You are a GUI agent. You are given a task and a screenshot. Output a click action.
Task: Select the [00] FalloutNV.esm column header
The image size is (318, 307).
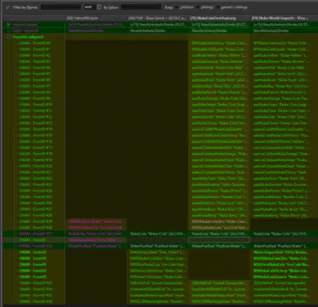tap(96, 18)
